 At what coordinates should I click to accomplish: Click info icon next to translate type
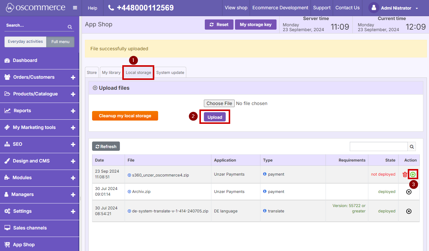point(265,211)
